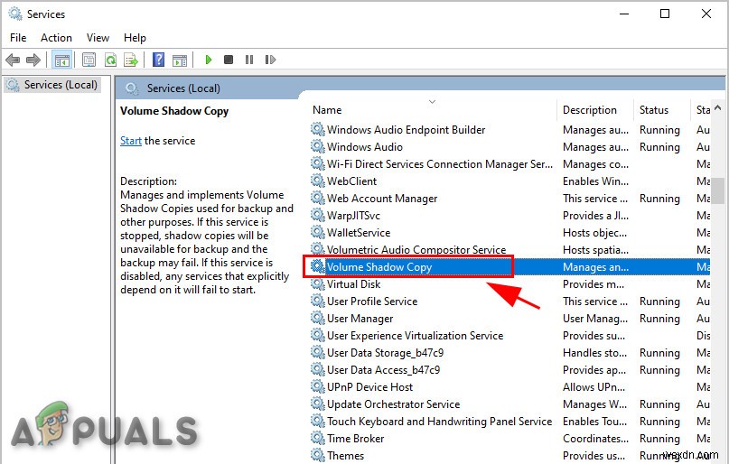The width and height of the screenshot is (729, 464).
Task: Click 'User Manag...' description cell
Action: [x=595, y=319]
